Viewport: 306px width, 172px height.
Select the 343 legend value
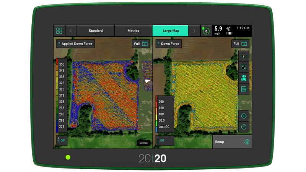(x=62, y=70)
